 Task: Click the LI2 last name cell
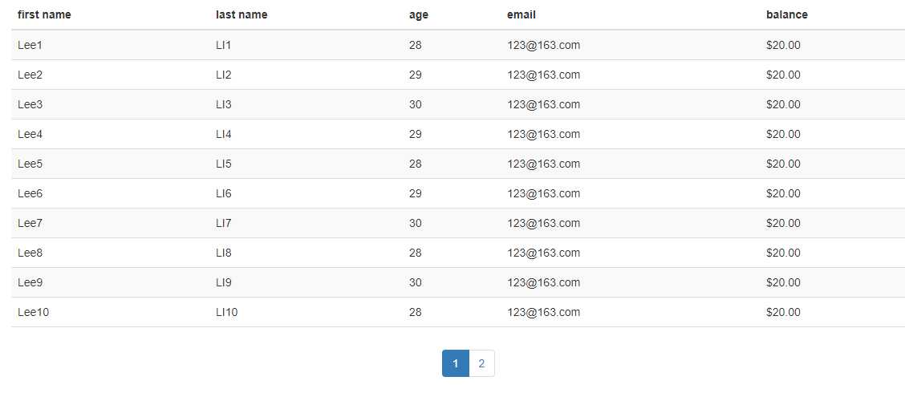click(223, 75)
